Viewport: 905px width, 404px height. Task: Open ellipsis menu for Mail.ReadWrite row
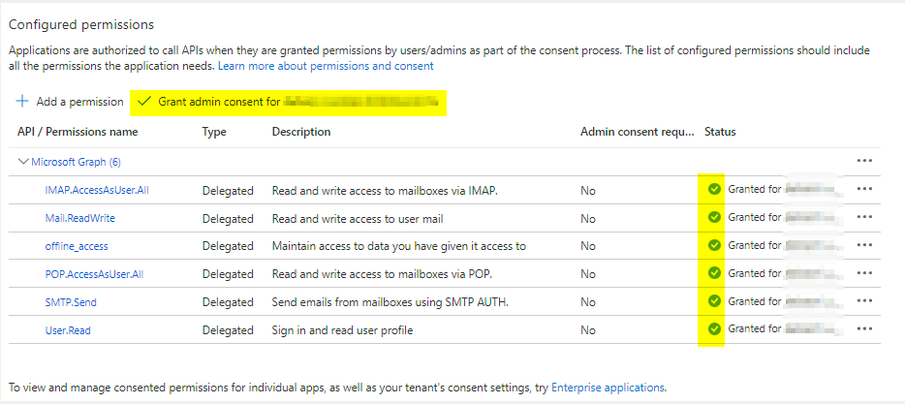[x=864, y=218]
